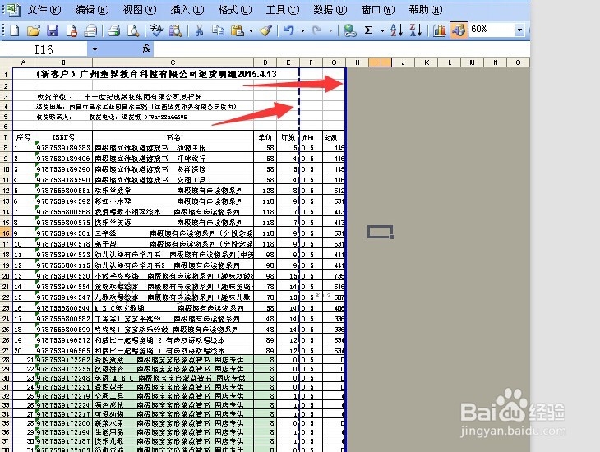
Task: Click cell containing ISBN 9787539196572
Action: 63,340
